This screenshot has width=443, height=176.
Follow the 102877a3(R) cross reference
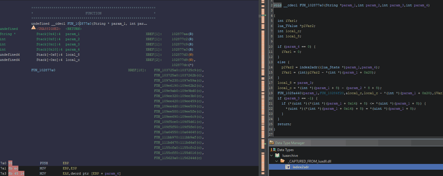tap(182, 49)
